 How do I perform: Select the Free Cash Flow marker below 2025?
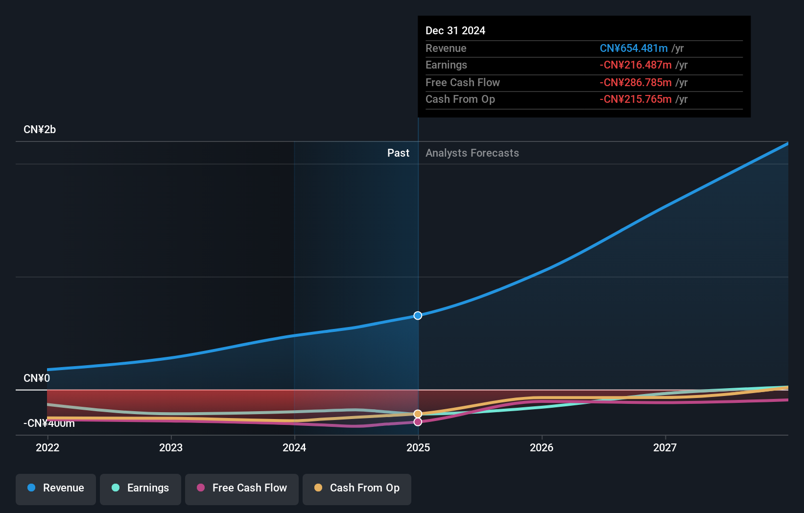point(418,422)
